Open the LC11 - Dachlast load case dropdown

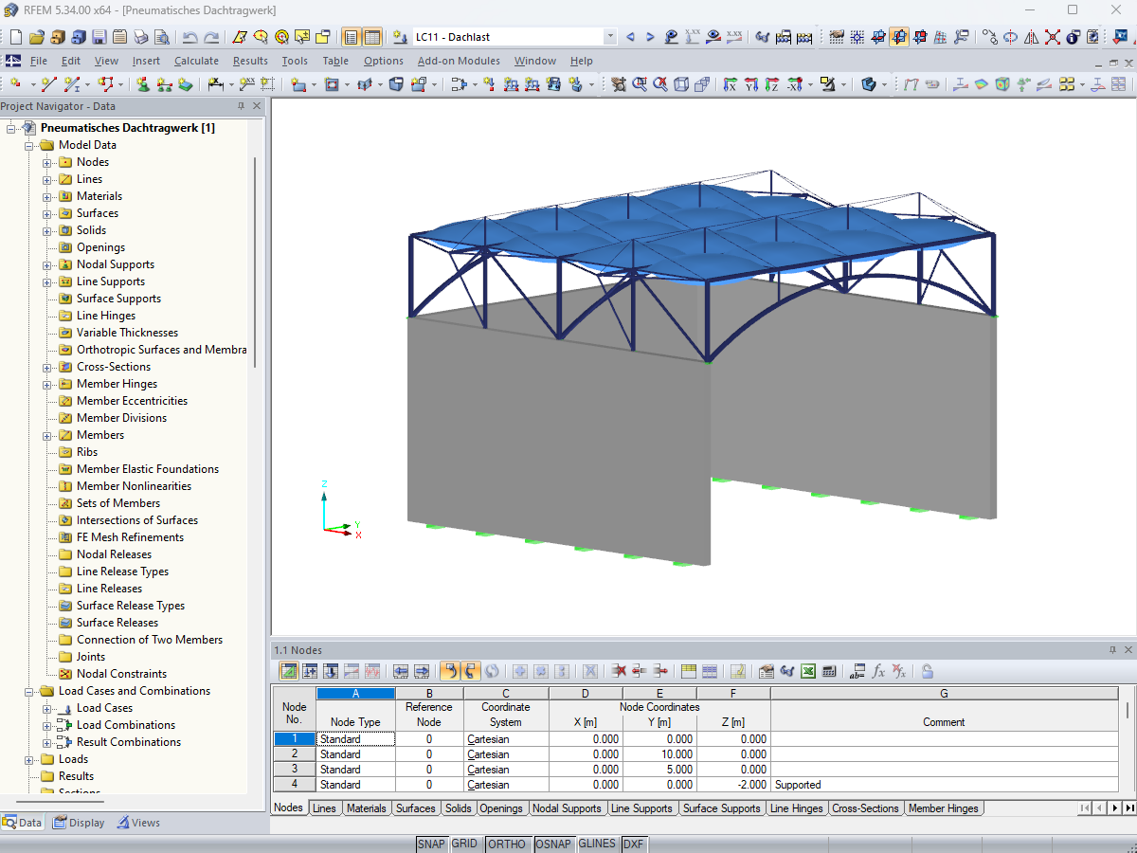pyautogui.click(x=609, y=37)
